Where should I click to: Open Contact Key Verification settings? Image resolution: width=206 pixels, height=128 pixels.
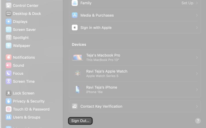101,106
